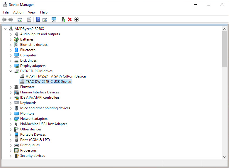Viewport: 229px width, 168px height.
Task: Click the scrollbar up arrow
Action: [225, 29]
